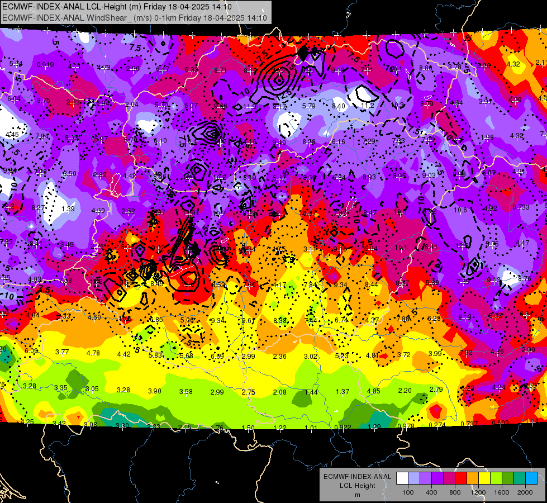This screenshot has width=547, height=503.
Task: Click the map value 1.44
Action: click(311, 392)
